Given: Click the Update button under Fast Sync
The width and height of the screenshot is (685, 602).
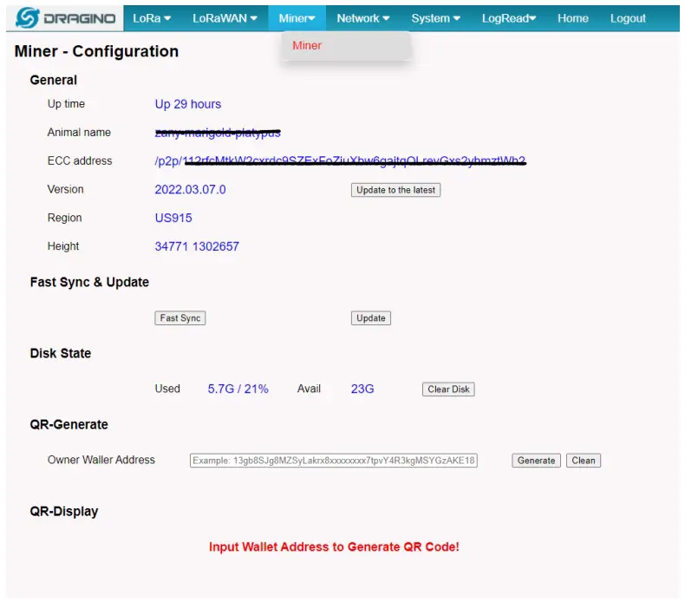Looking at the screenshot, I should pyautogui.click(x=371, y=318).
